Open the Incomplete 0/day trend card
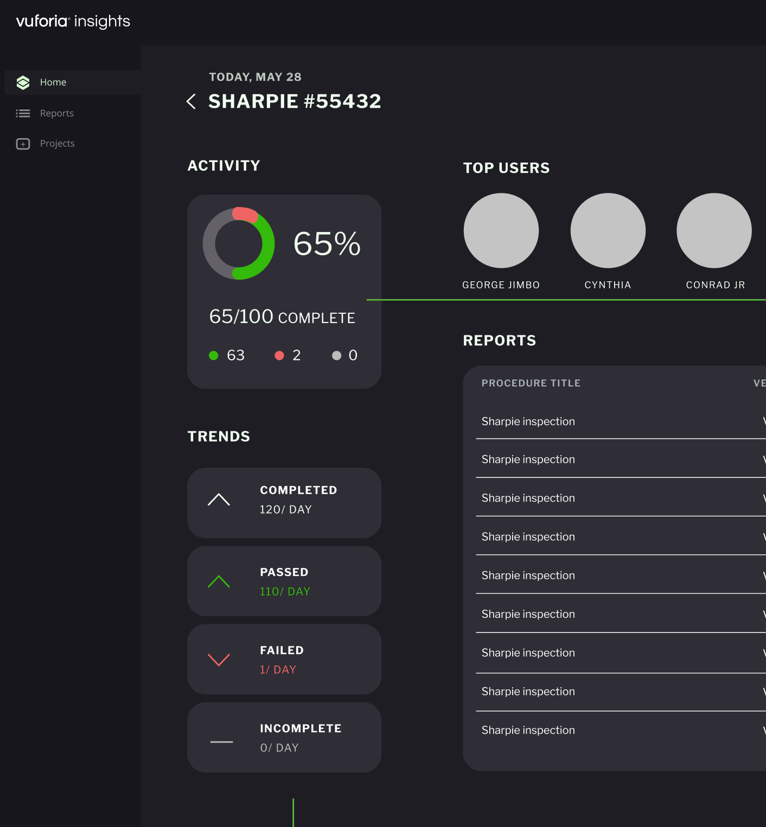This screenshot has width=766, height=827. coord(284,738)
